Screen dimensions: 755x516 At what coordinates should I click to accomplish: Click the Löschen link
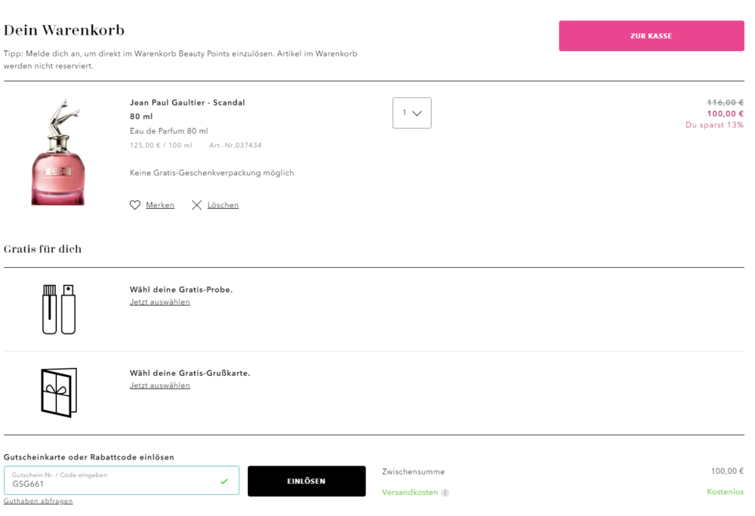[223, 205]
